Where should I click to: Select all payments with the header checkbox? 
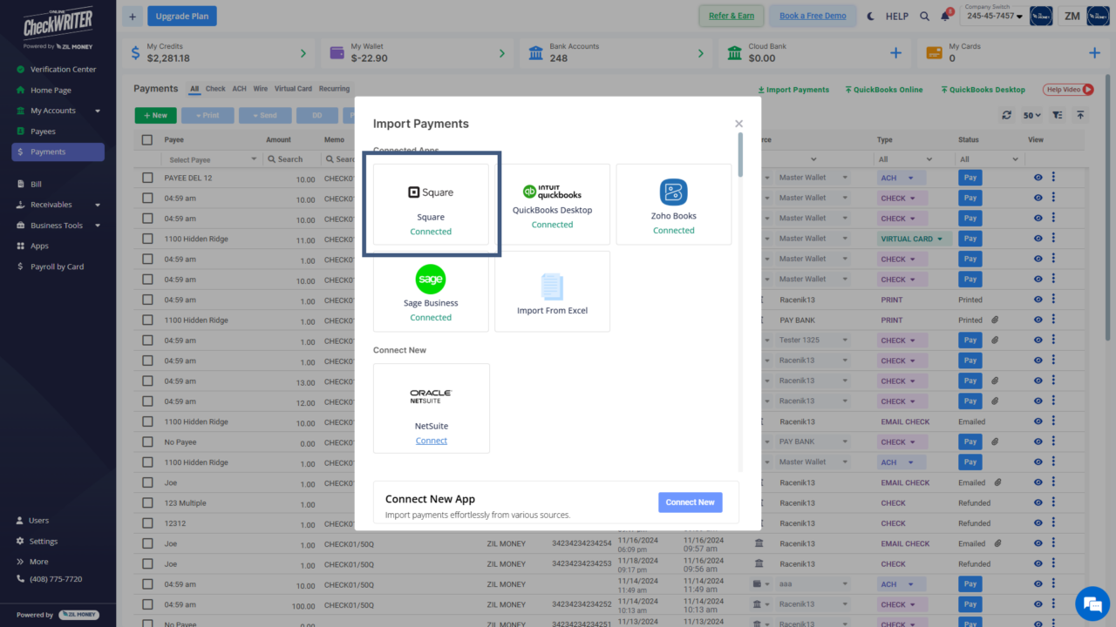[147, 139]
